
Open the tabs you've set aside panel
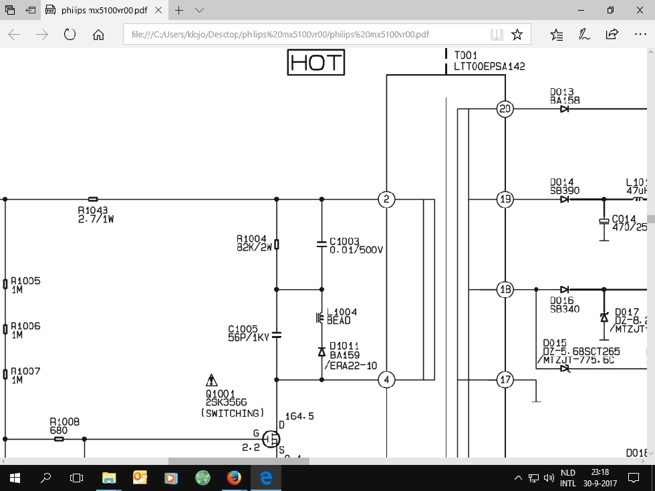(10, 10)
